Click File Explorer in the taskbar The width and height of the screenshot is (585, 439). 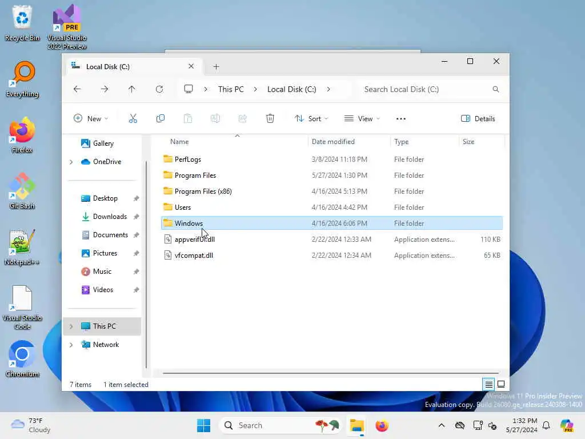pos(356,425)
